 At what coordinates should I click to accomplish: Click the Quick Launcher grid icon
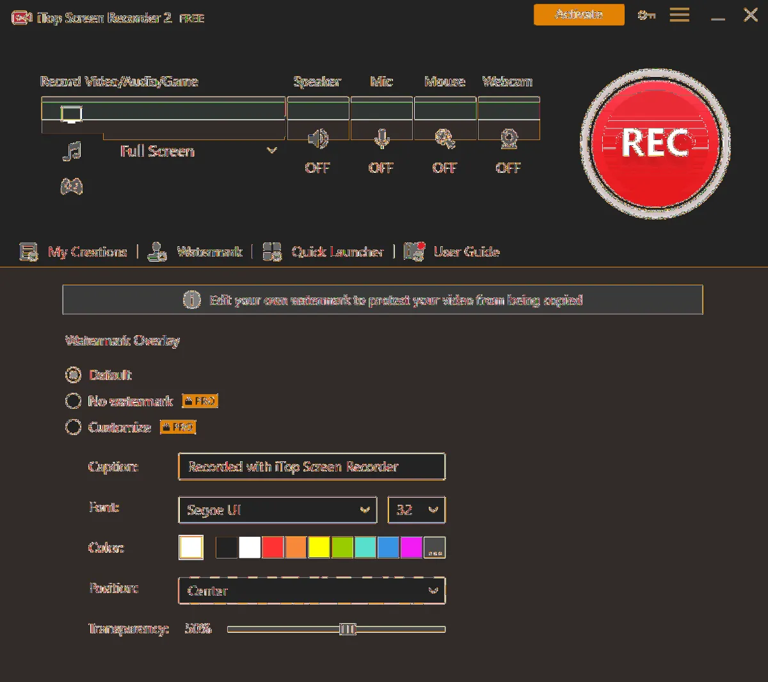click(x=272, y=252)
